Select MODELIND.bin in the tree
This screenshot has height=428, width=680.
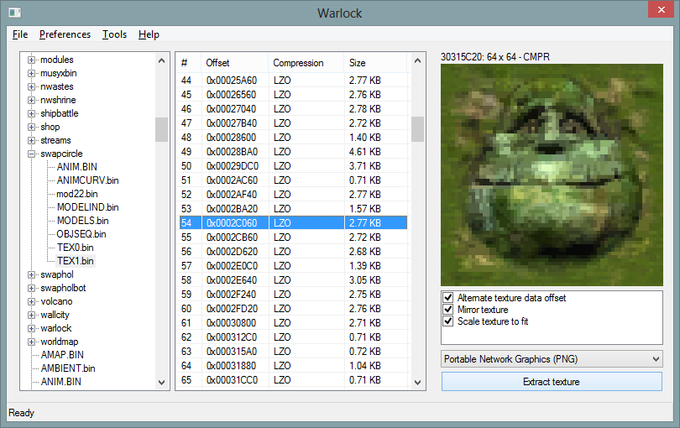click(87, 207)
